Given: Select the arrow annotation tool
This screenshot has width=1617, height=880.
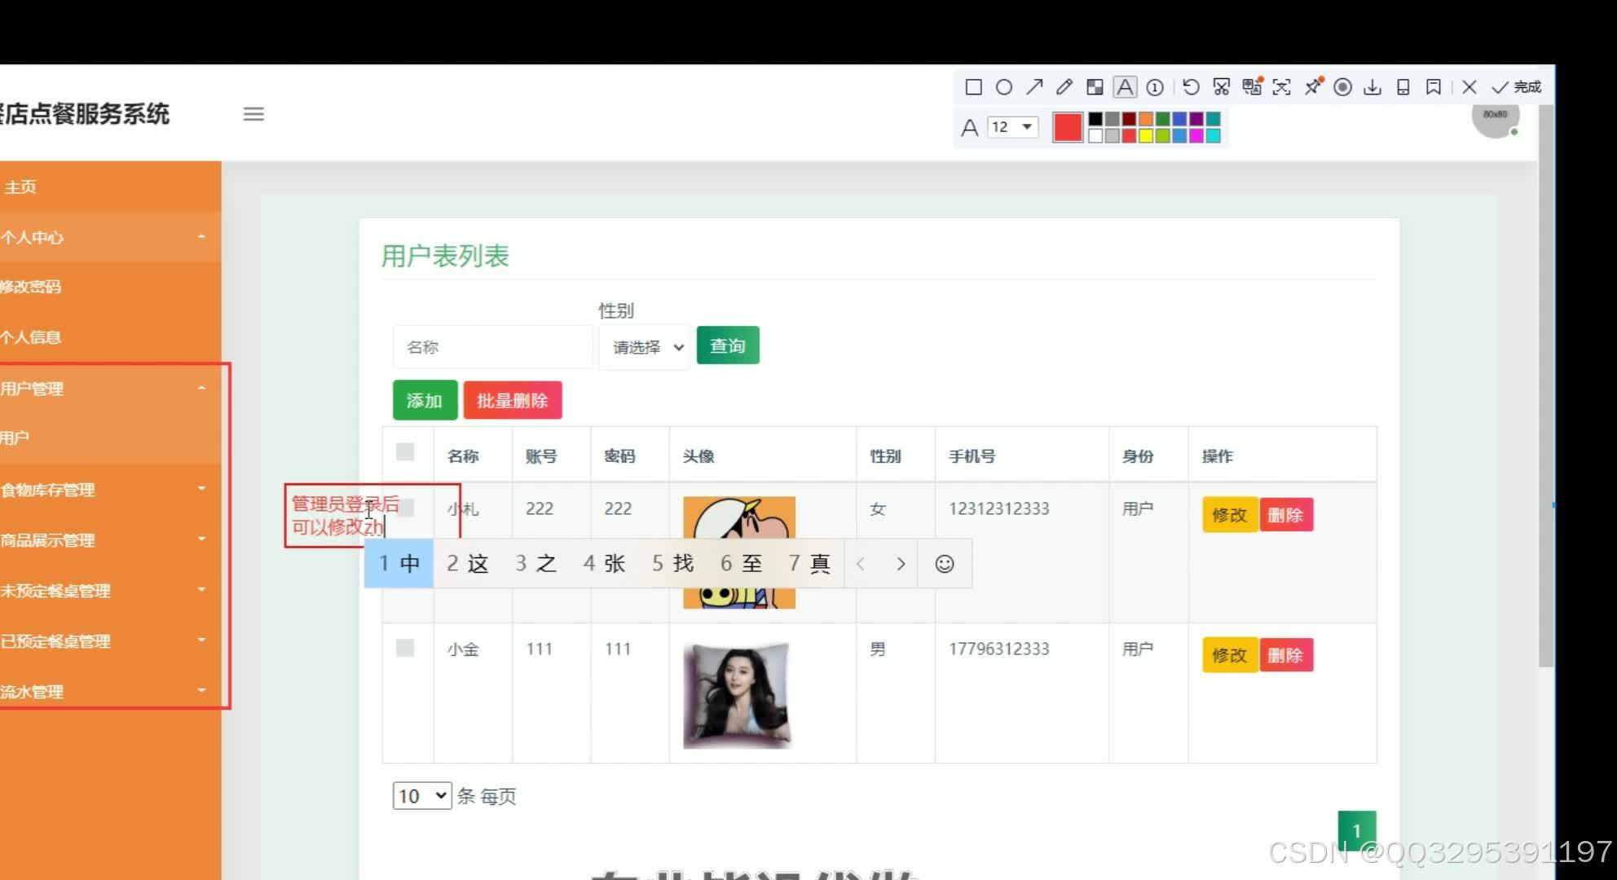Looking at the screenshot, I should tap(1034, 87).
